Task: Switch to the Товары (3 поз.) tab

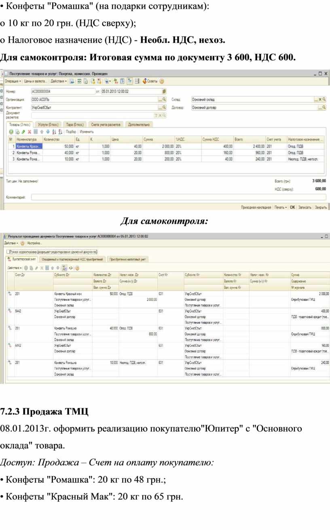Action: (x=20, y=125)
